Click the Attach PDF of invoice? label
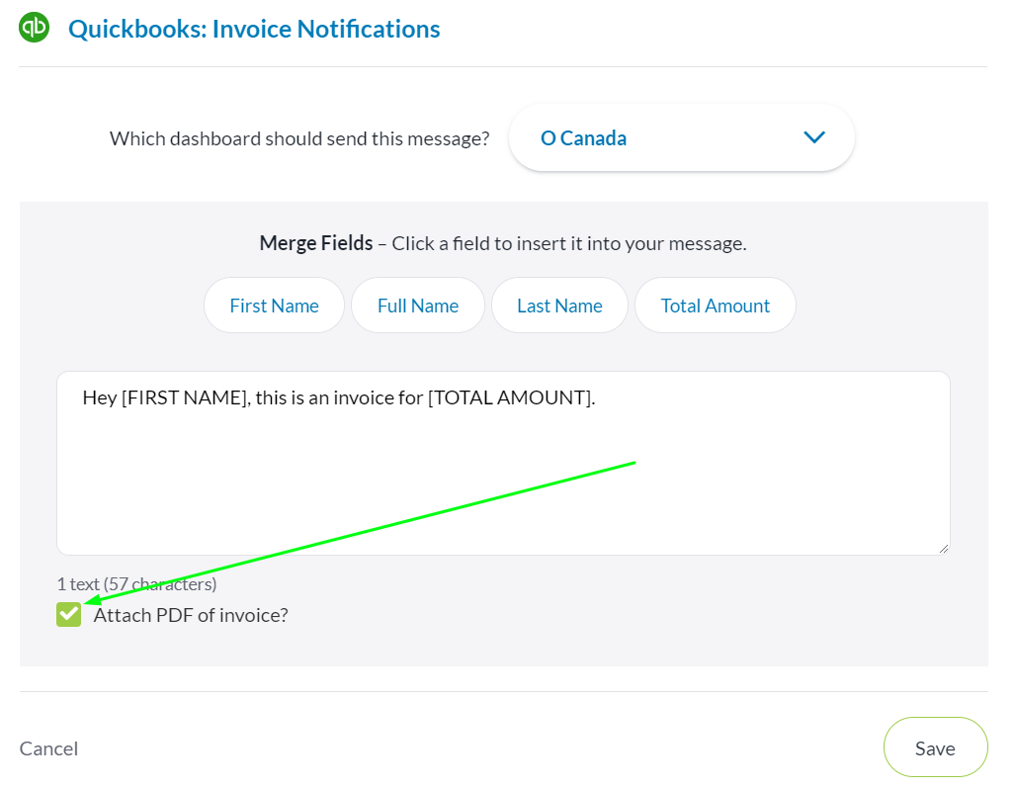 pos(191,615)
